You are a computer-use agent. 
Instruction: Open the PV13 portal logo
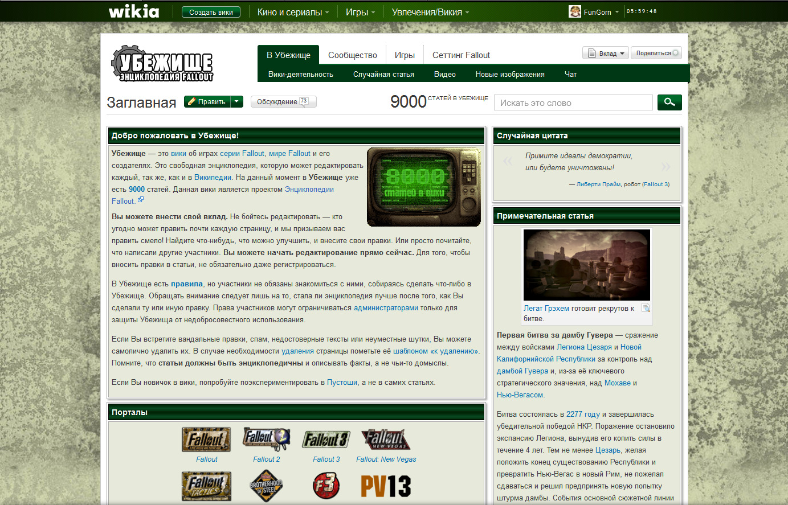point(386,486)
